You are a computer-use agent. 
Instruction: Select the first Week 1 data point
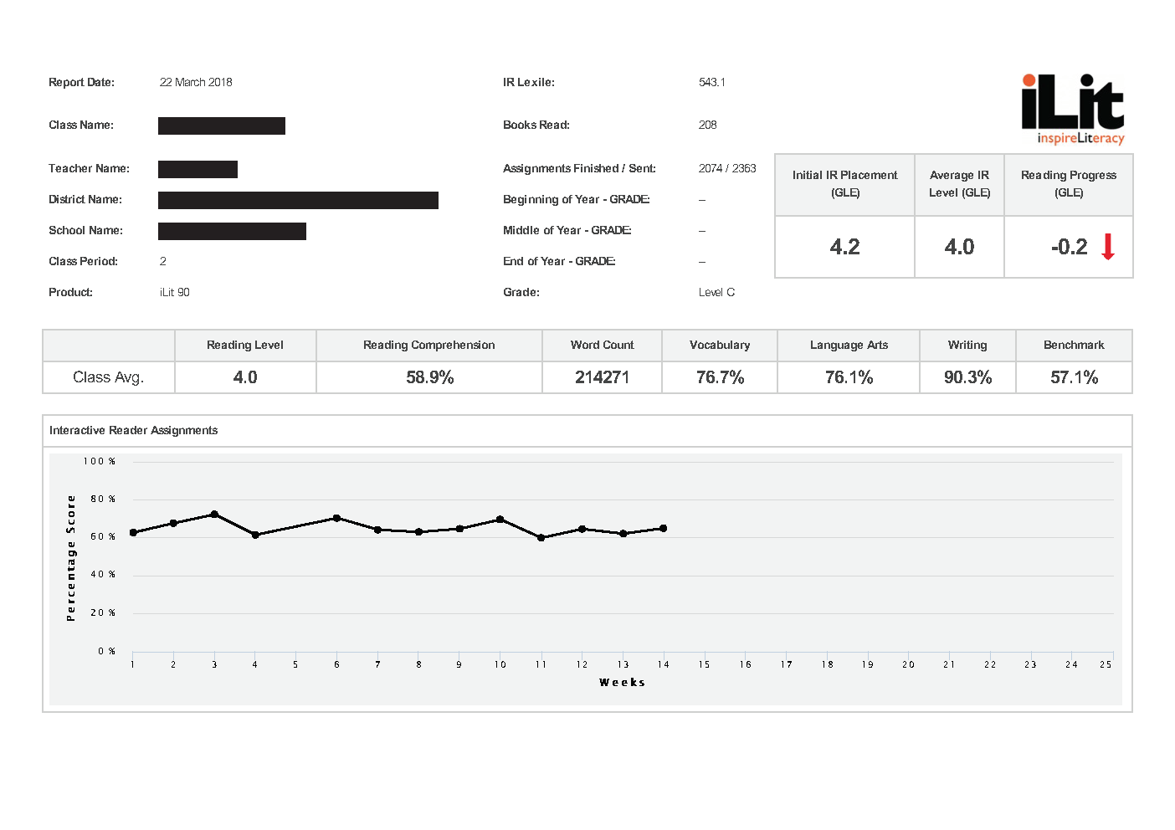tap(132, 532)
